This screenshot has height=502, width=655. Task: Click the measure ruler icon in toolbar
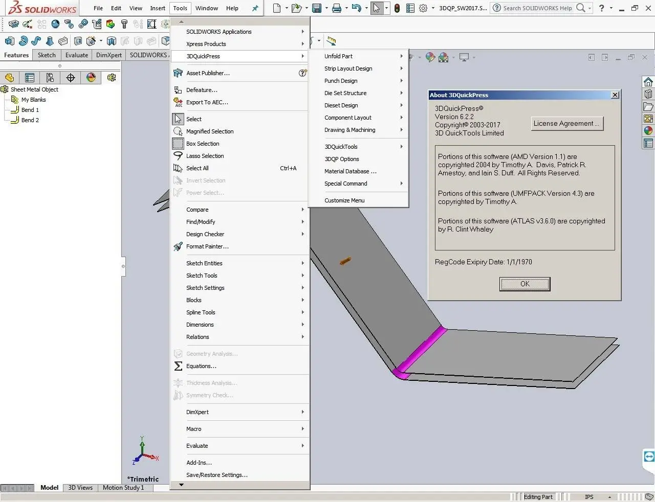click(332, 41)
